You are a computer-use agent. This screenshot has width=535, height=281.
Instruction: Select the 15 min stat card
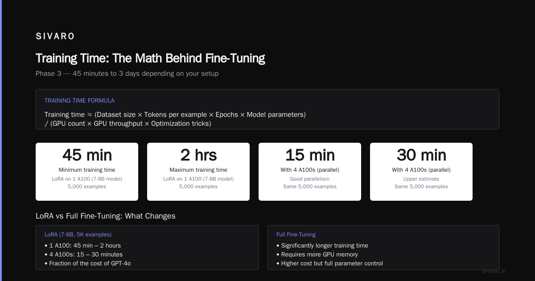[310, 172]
